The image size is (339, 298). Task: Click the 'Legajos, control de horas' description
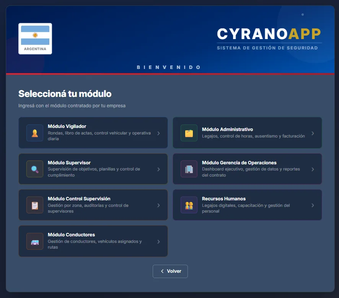tap(253, 136)
